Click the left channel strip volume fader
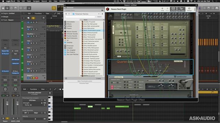Screen dimensions: 220x123 pyautogui.click(x=7, y=104)
